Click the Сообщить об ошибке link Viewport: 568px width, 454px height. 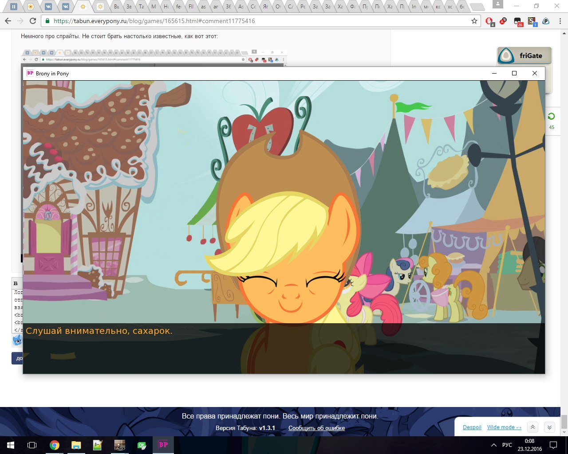(x=316, y=428)
